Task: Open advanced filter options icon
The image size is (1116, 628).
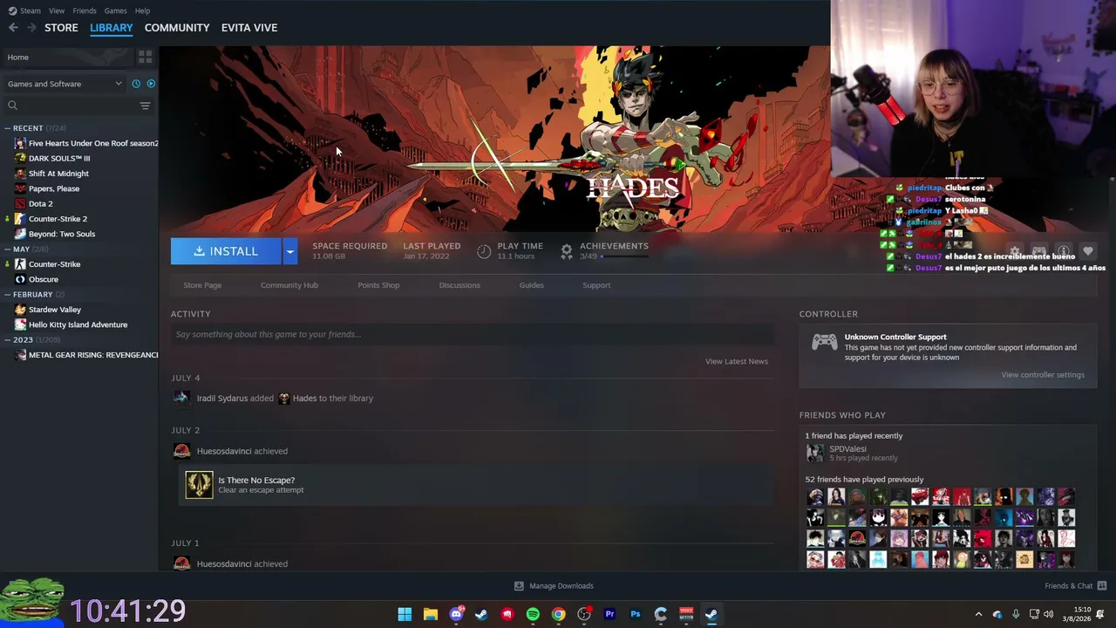Action: point(145,106)
